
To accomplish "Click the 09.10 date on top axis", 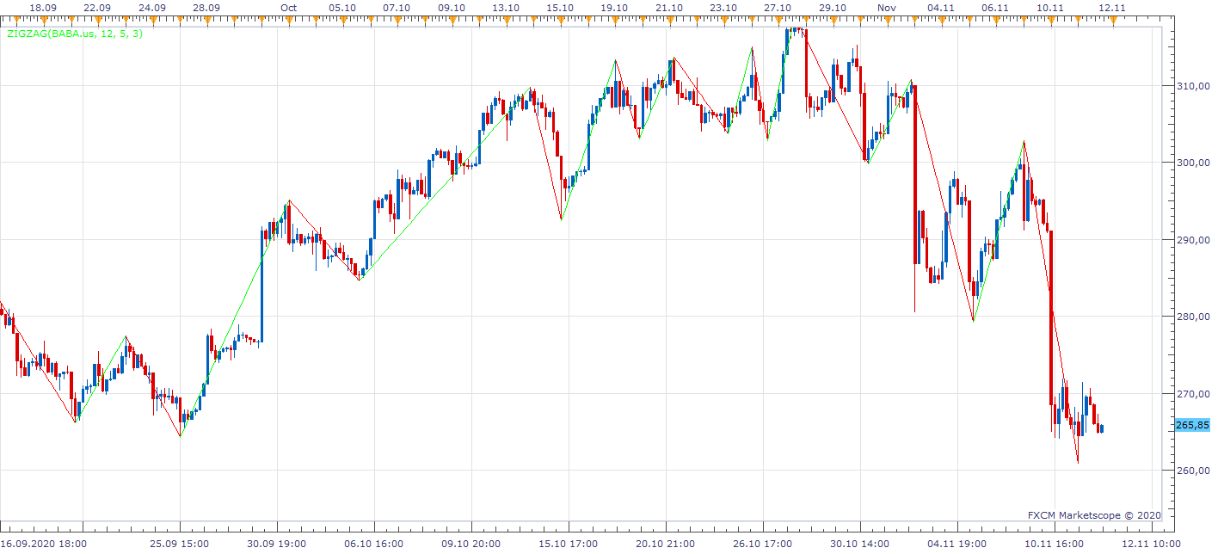I will click(452, 8).
